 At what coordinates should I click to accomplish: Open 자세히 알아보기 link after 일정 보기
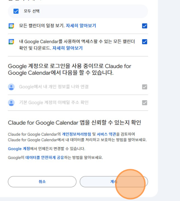81,25
